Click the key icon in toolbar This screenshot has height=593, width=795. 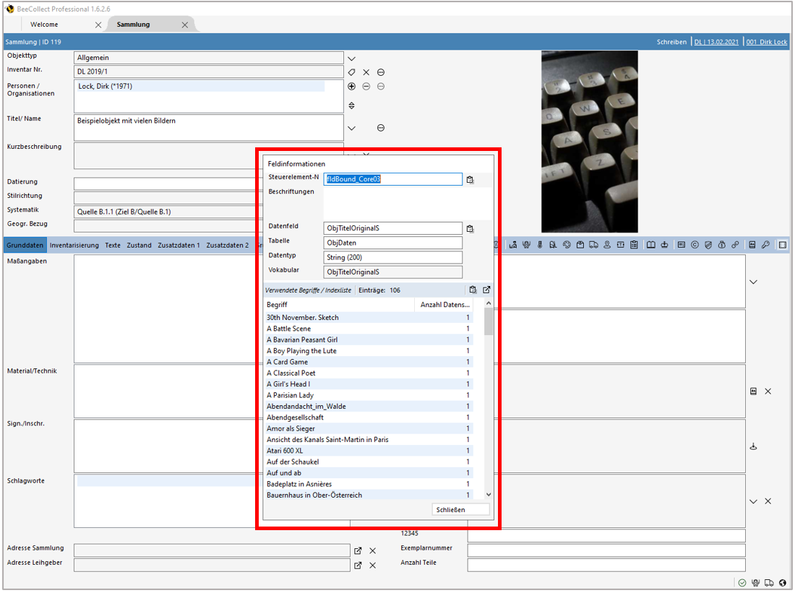(765, 245)
